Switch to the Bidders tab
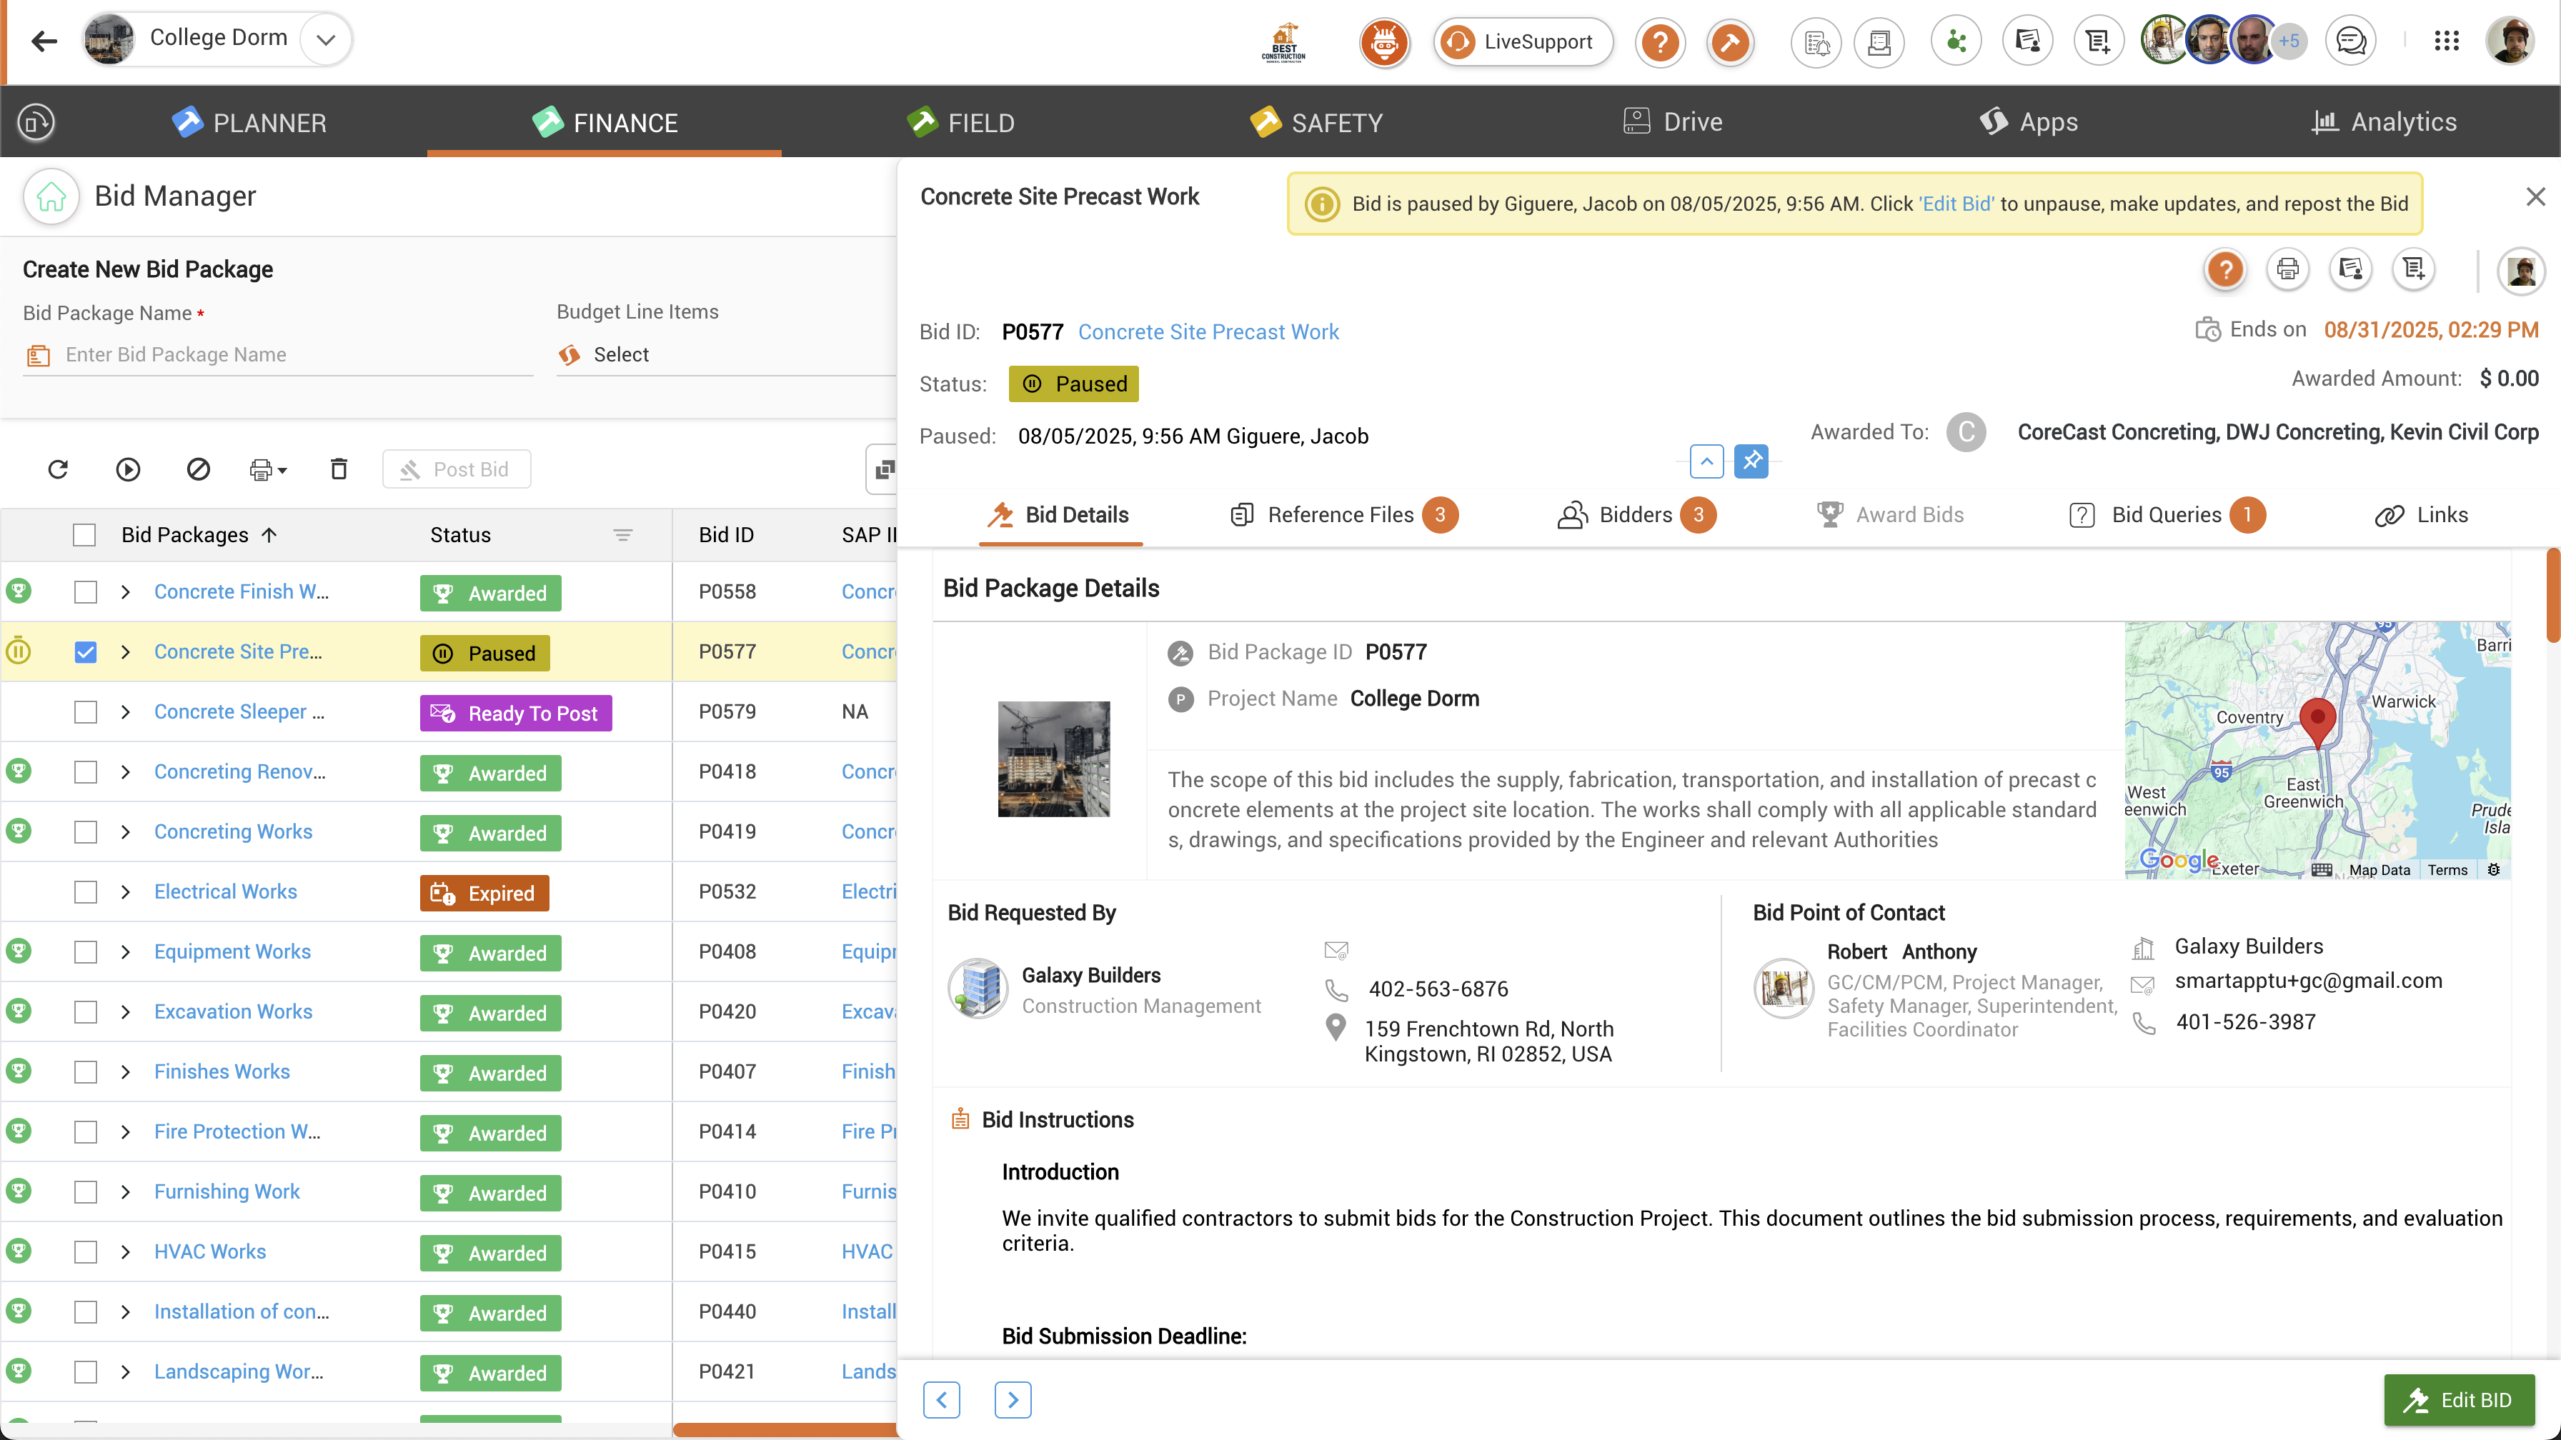Image resolution: width=2561 pixels, height=1440 pixels. (x=1636, y=515)
